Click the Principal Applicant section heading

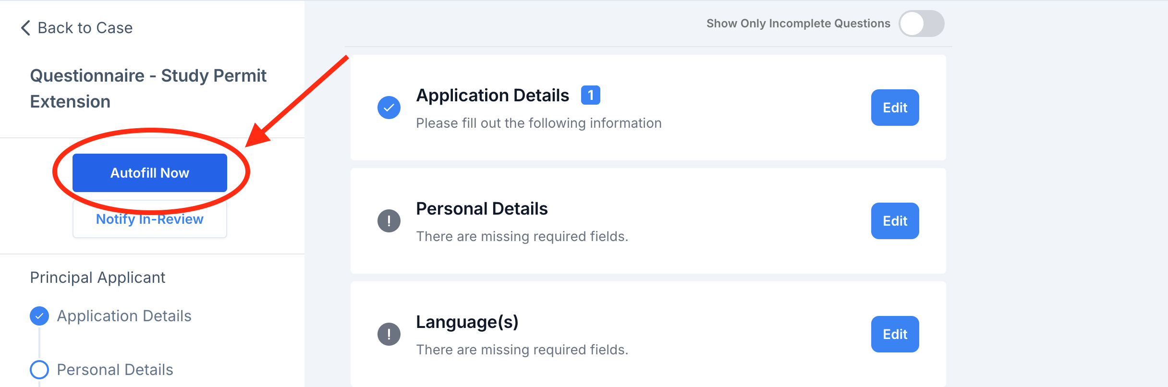pos(97,278)
